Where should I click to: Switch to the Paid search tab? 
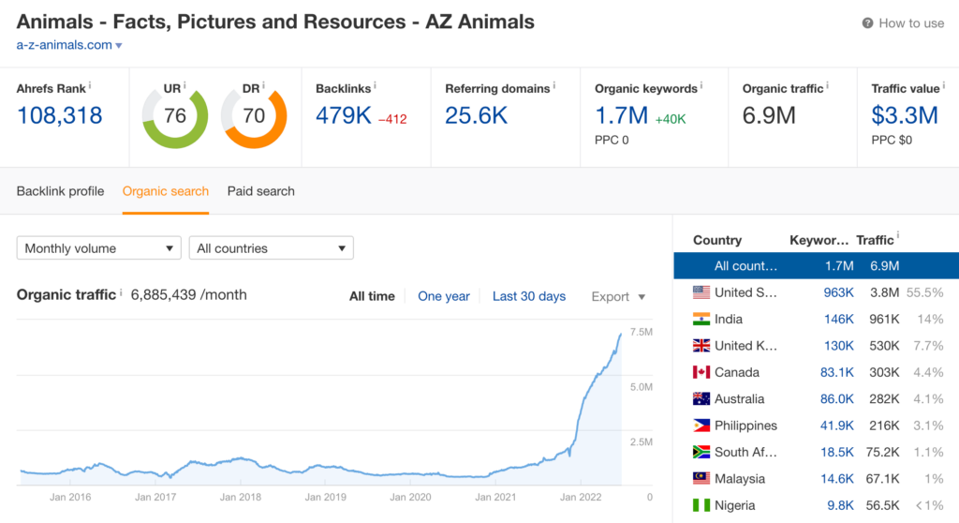point(261,191)
